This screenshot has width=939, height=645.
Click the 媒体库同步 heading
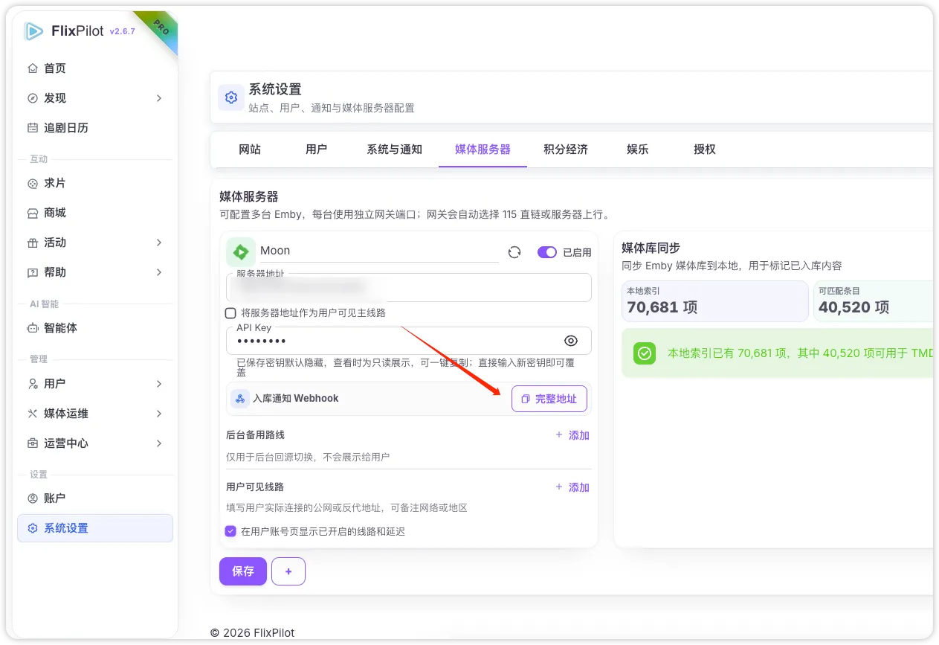[x=651, y=248]
